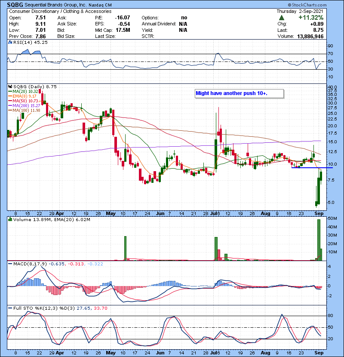The image size is (344, 357).
Task: Click the RSI(14) 45.25 label
Action: tap(31, 42)
